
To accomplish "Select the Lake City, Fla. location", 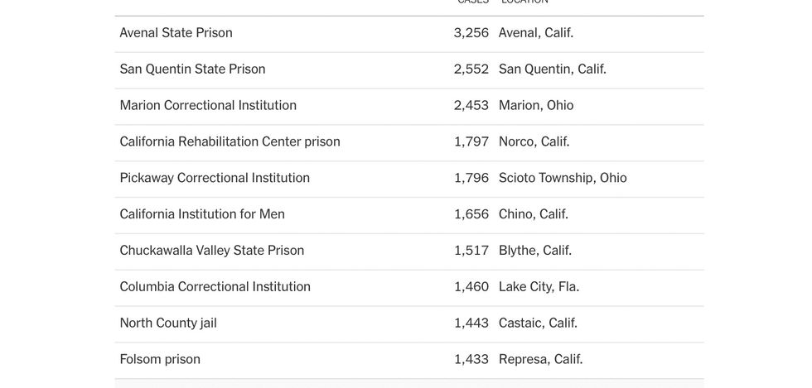I will click(x=539, y=286).
